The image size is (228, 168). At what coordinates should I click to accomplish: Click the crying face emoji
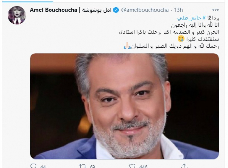pyautogui.click(x=181, y=39)
